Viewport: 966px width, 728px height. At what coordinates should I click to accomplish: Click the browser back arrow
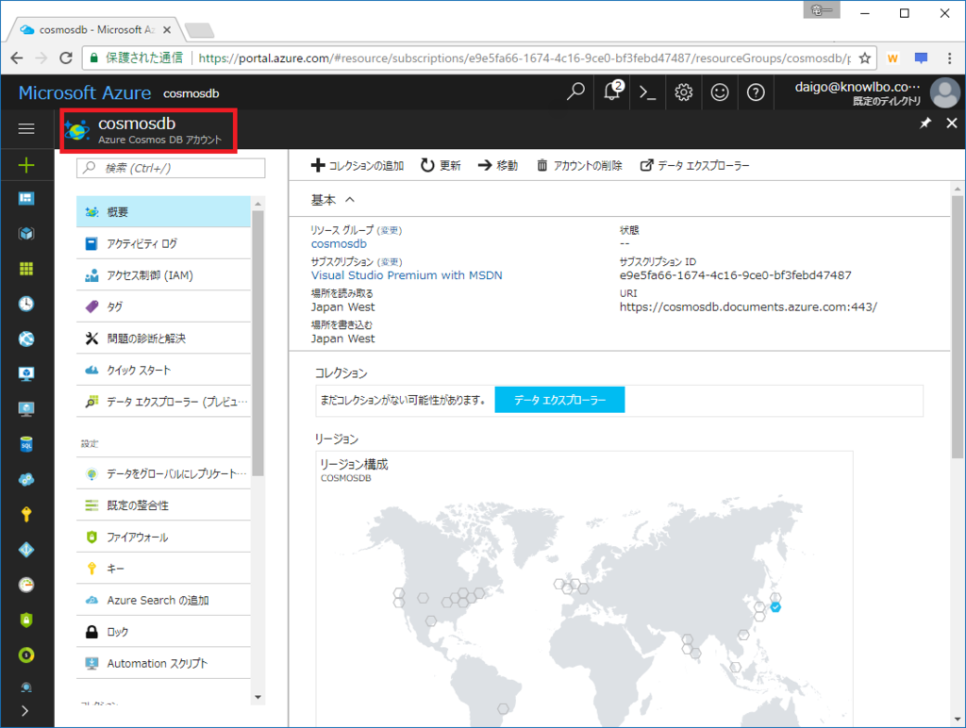point(17,58)
